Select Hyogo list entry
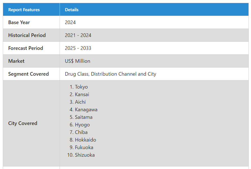 pyautogui.click(x=82, y=125)
